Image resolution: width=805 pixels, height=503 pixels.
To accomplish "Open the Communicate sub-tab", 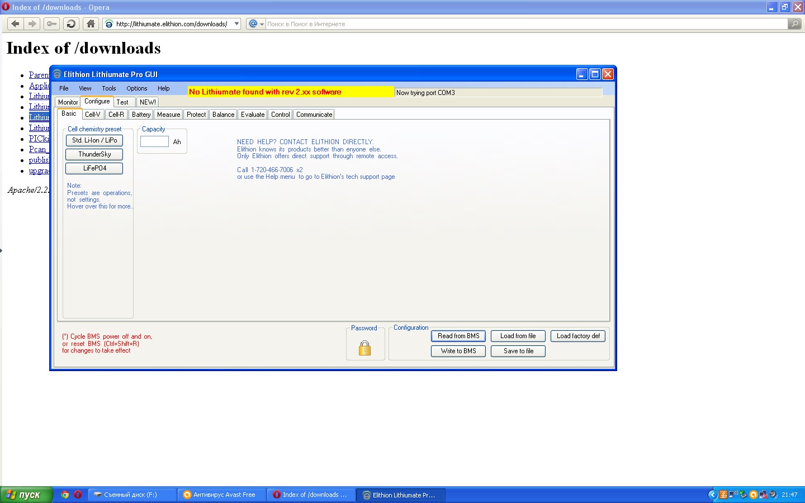I will (314, 115).
